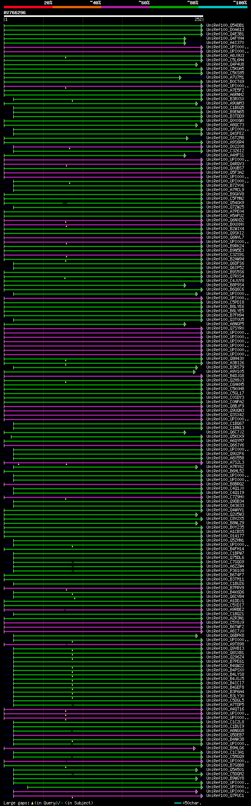
Task: Select label UniRef100_Q5F3A2
Action: click(x=225, y=173)
